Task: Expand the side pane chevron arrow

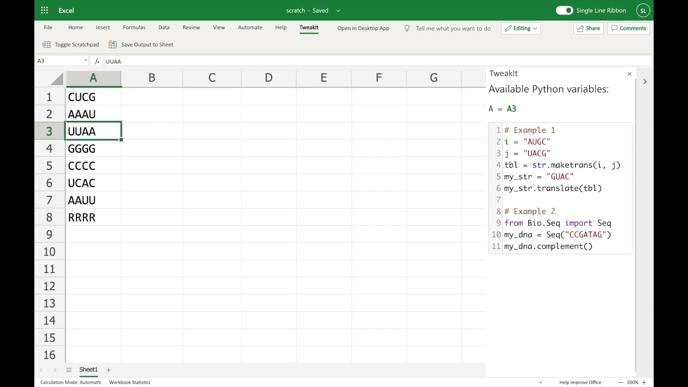Action: [x=645, y=82]
